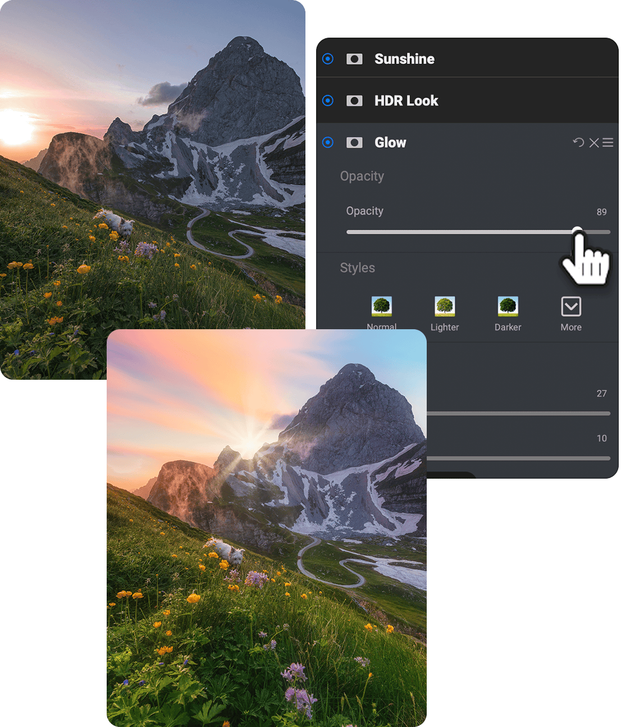Viewport: 621px width, 727px height.
Task: Toggle the HDR Look filter on
Action: [x=328, y=101]
